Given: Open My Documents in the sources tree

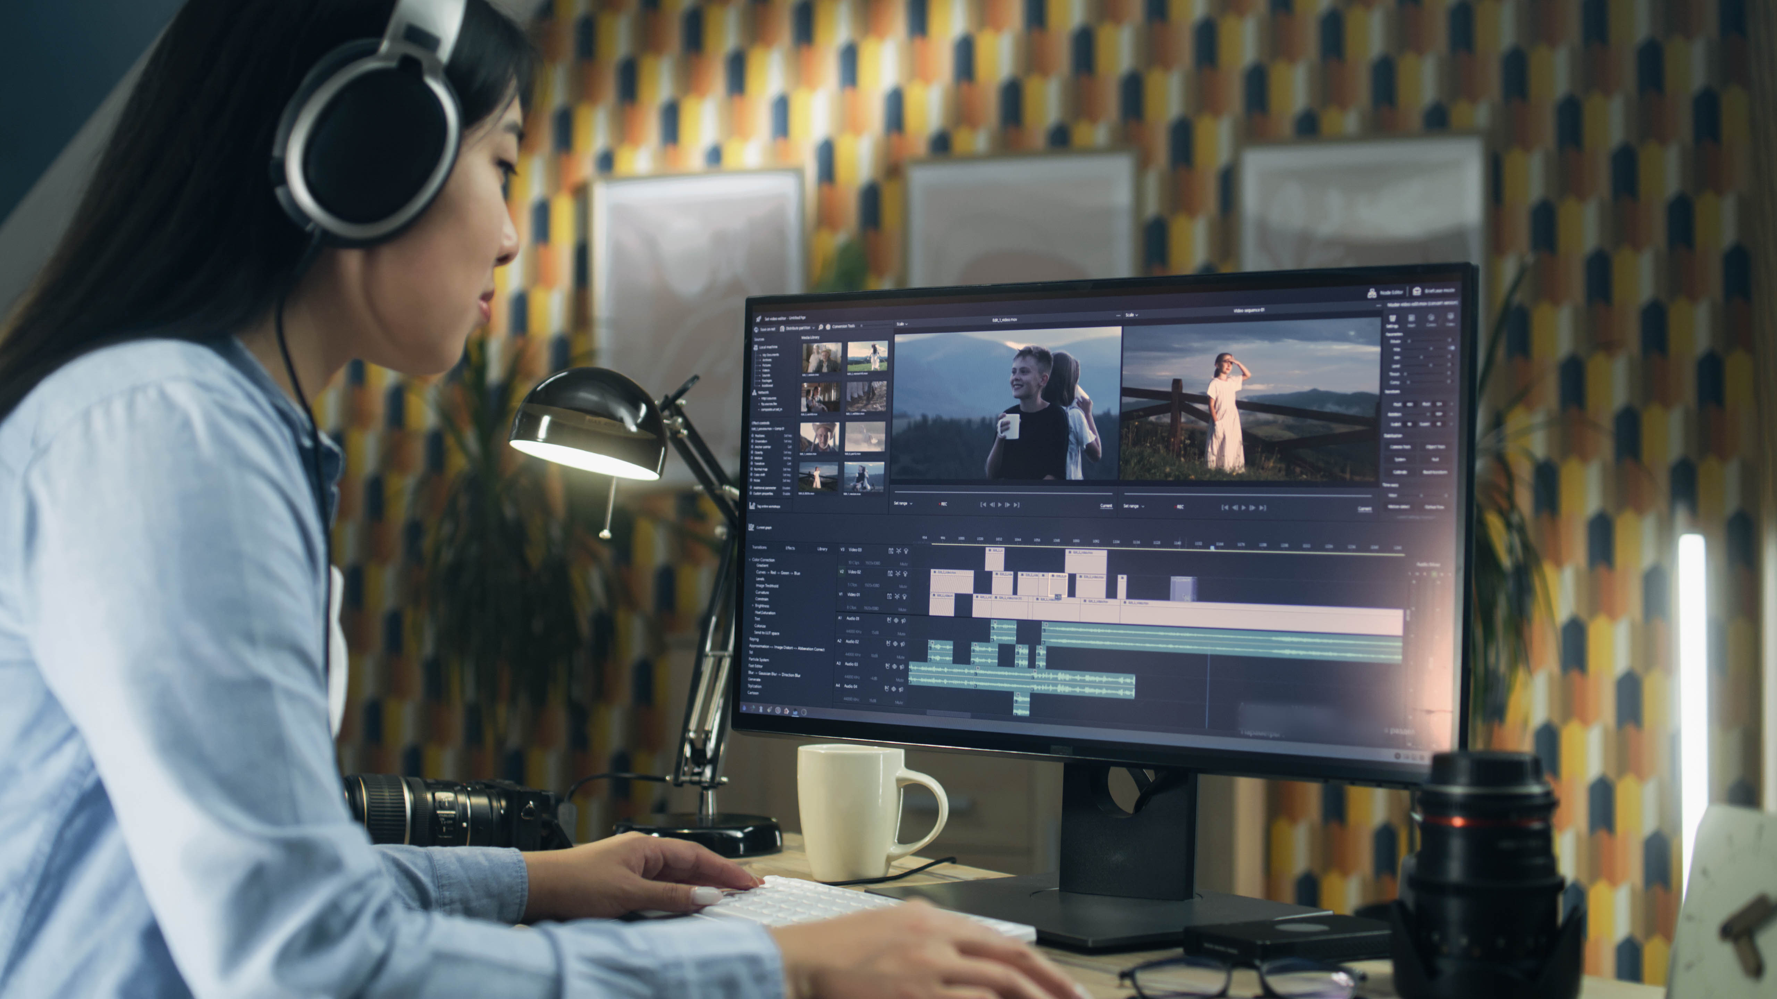Looking at the screenshot, I should coord(770,355).
